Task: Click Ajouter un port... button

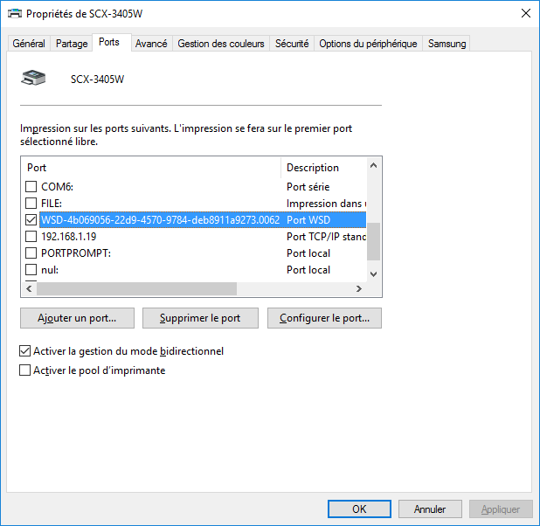Action: pos(77,318)
